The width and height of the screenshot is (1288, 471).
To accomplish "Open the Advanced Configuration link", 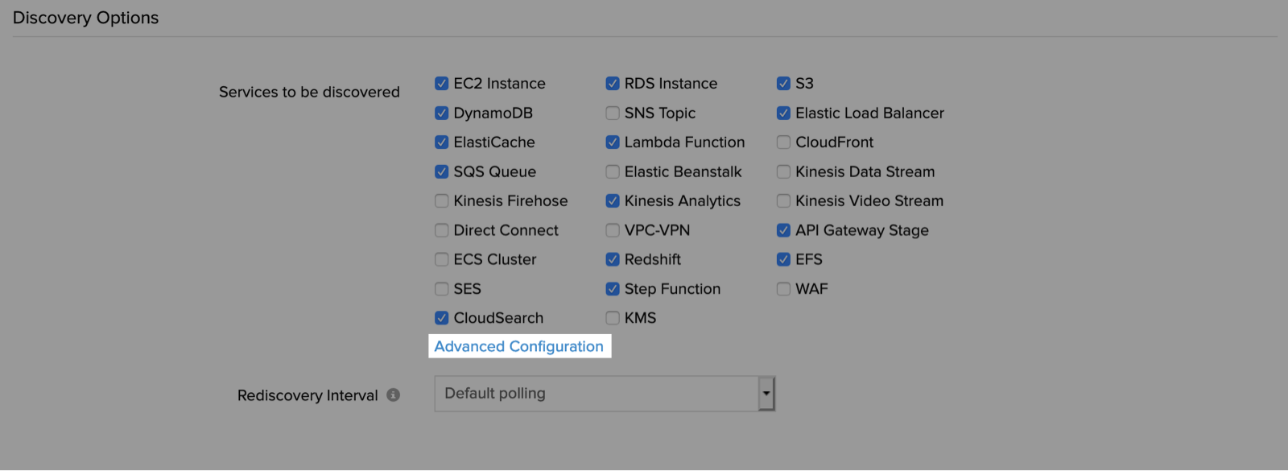I will click(519, 346).
